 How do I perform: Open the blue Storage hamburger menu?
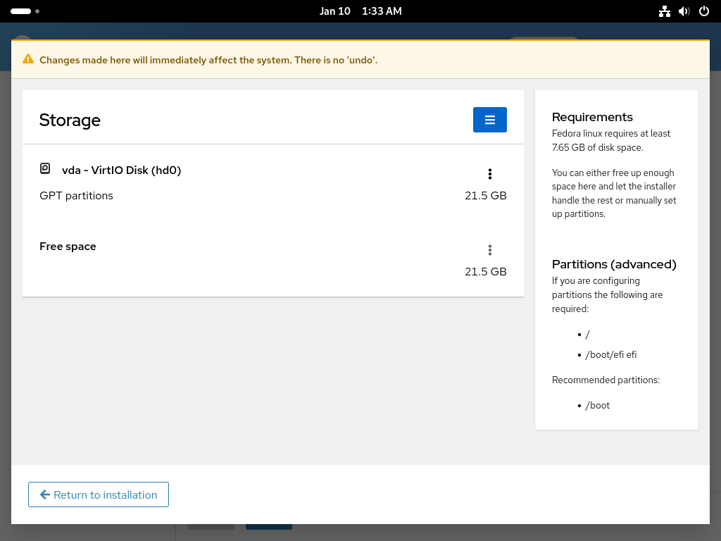[x=490, y=120]
